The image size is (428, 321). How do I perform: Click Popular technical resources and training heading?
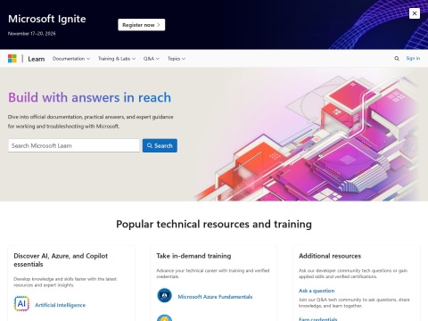[x=214, y=224]
